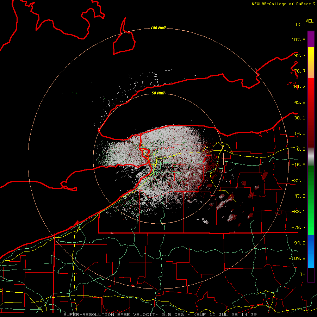
Task: Select the -47.6 velocity scale value
Action: coord(298,196)
